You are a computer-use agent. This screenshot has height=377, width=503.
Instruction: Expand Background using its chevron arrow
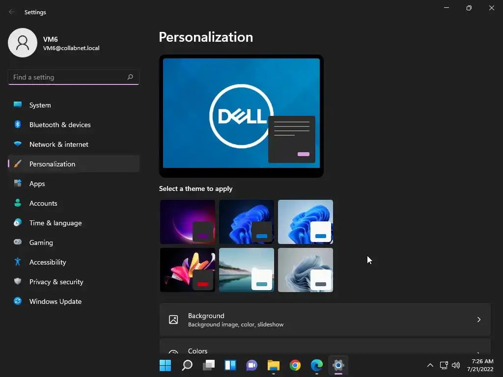[478, 320]
